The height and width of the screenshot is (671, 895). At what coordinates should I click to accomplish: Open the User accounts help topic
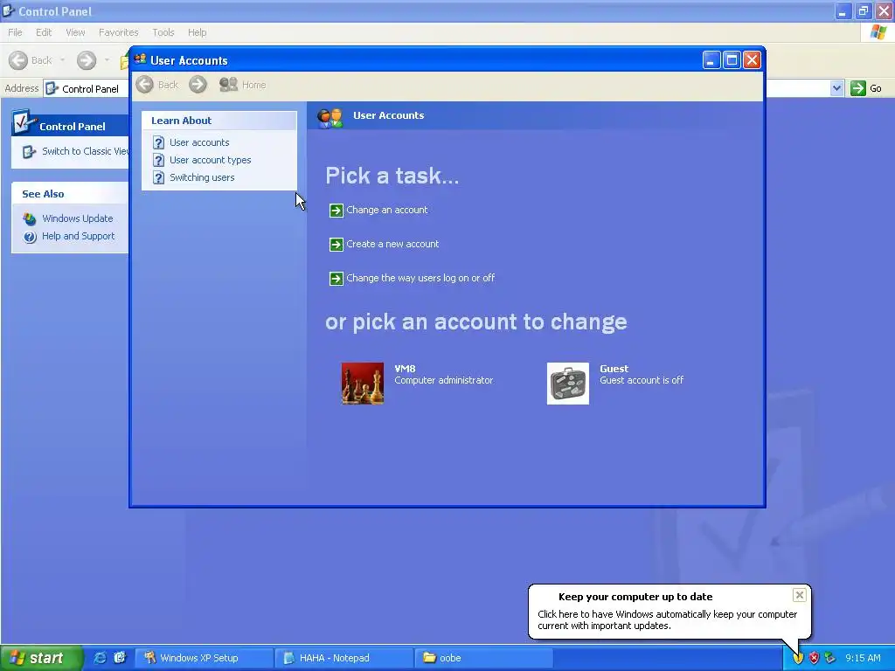click(x=199, y=142)
